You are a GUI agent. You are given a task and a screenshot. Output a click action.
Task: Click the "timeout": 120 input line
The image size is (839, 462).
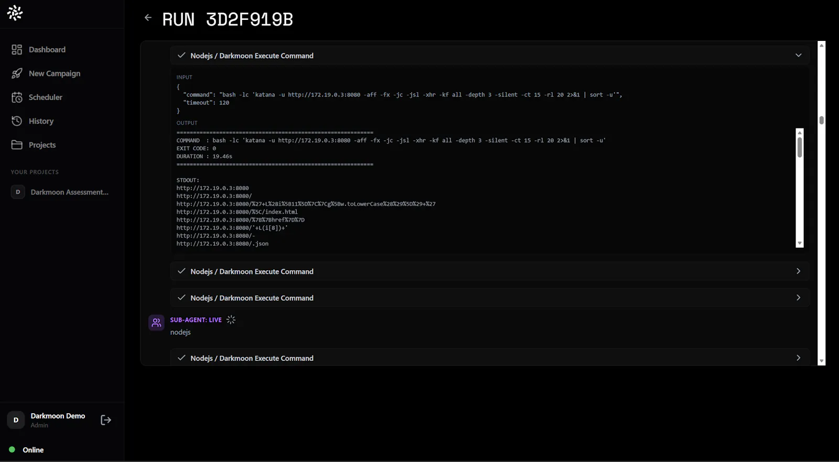pyautogui.click(x=206, y=103)
